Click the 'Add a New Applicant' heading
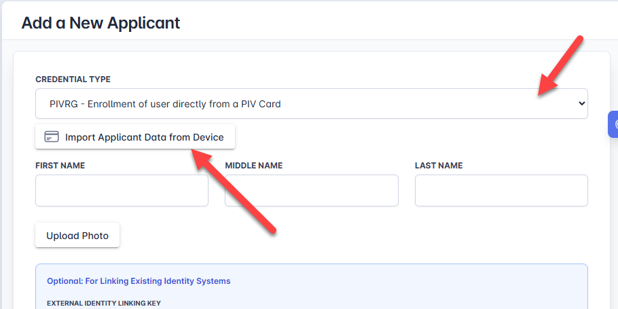This screenshot has height=309, width=618. 101,22
